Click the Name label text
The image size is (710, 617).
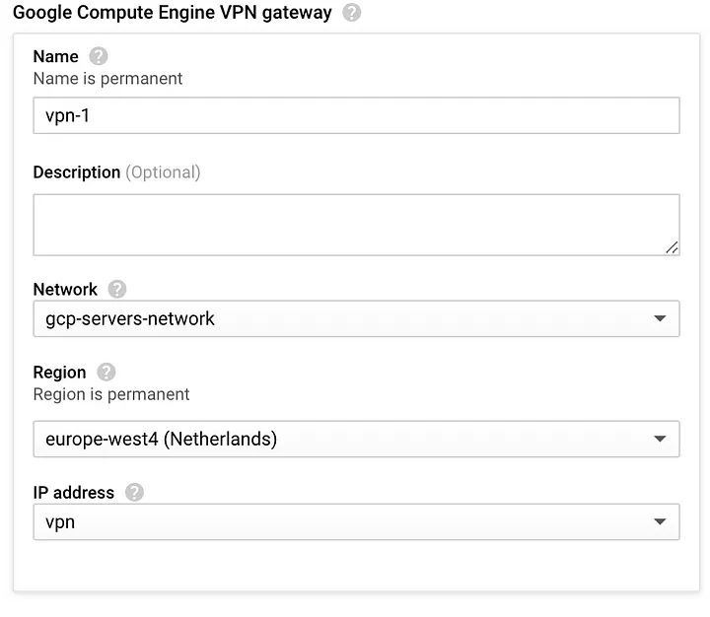55,56
